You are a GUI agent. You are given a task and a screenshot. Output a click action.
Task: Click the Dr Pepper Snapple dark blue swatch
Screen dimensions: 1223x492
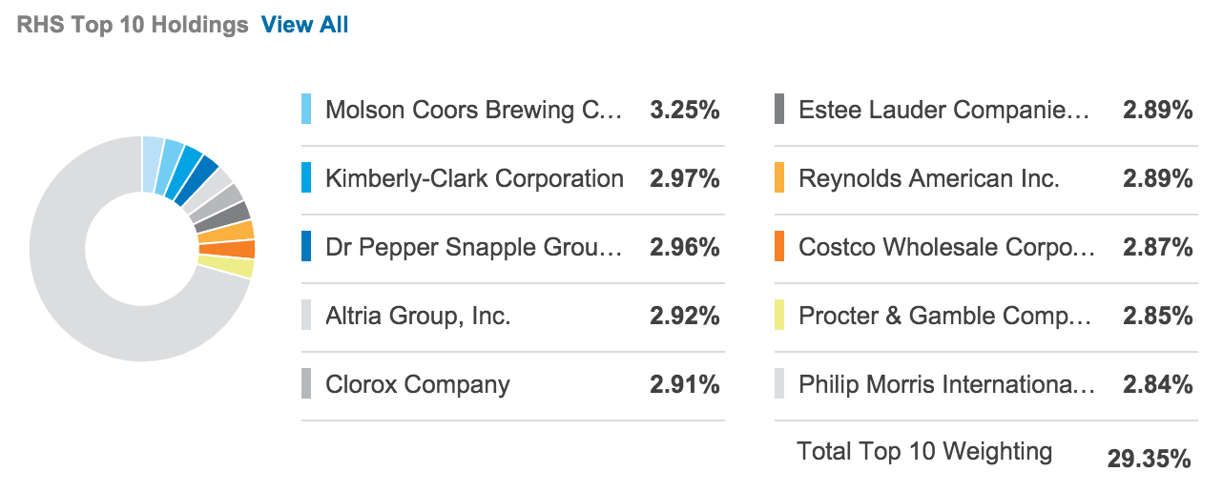point(306,247)
